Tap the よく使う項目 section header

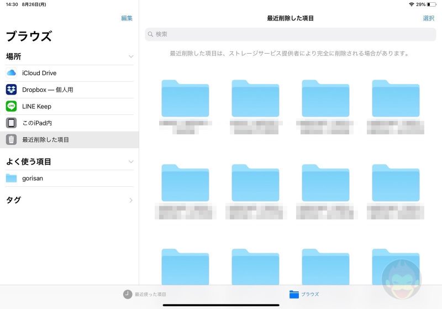pyautogui.click(x=29, y=161)
